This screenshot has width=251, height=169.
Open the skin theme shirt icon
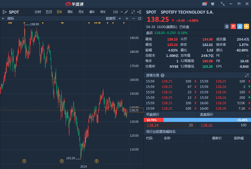pos(213,4)
